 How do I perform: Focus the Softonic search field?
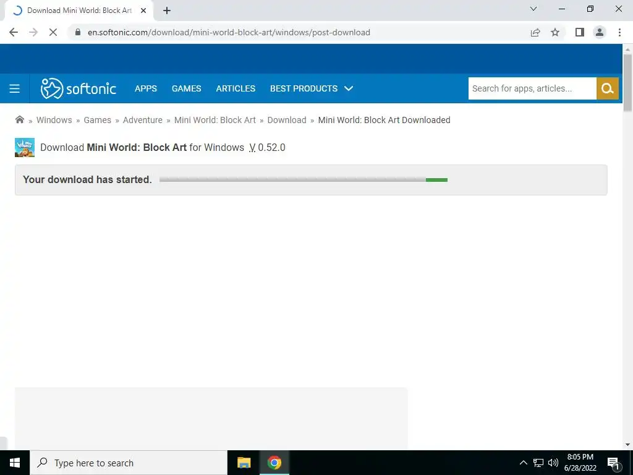pyautogui.click(x=532, y=88)
